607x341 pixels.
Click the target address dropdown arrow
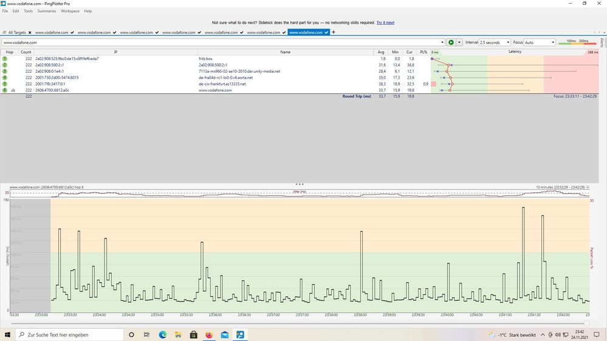442,42
